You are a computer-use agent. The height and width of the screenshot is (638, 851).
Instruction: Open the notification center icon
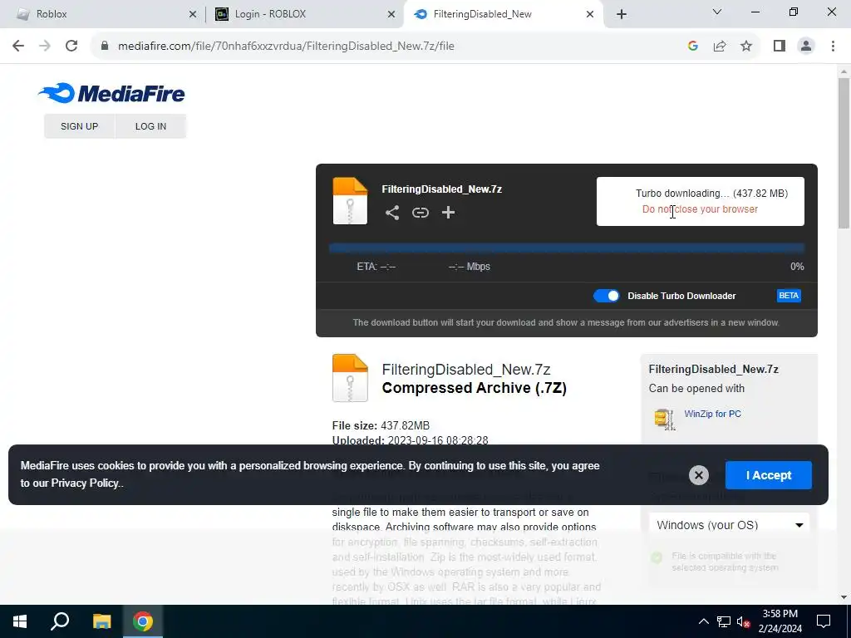(x=824, y=621)
